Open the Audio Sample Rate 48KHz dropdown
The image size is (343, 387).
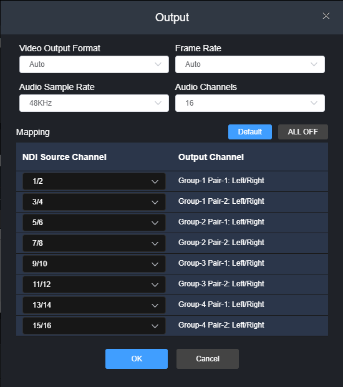click(x=94, y=103)
